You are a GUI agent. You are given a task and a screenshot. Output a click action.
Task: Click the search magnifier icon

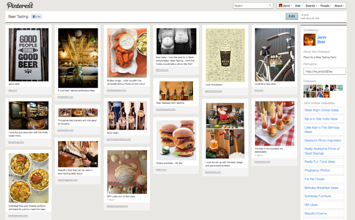[270, 6]
